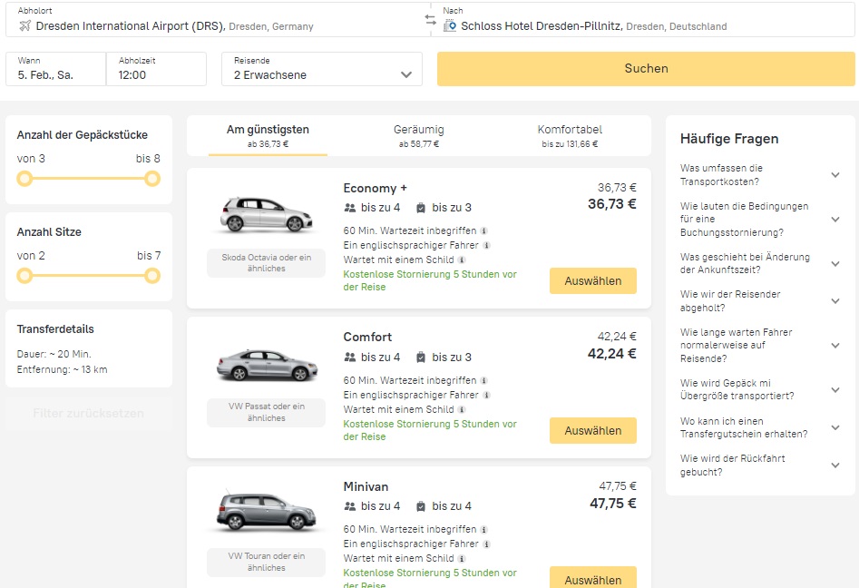The image size is (859, 588).
Task: Switch to the Komfortabel tab
Action: coord(570,135)
